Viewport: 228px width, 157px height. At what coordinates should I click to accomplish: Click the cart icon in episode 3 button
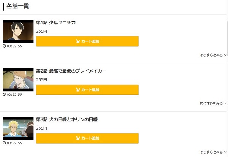pyautogui.click(x=78, y=138)
